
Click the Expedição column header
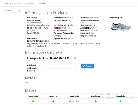[120, 96]
